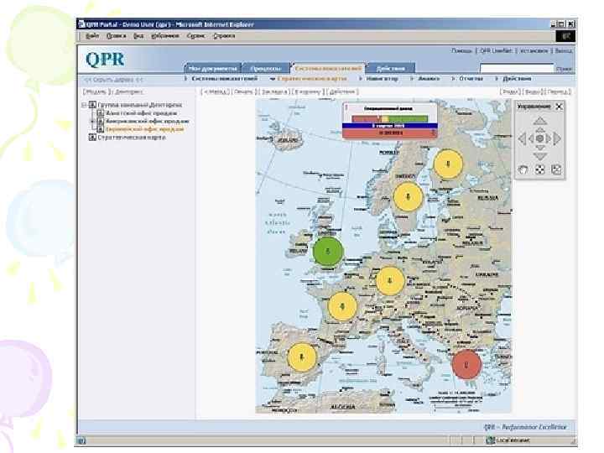Center the map using the round center button

(x=539, y=138)
